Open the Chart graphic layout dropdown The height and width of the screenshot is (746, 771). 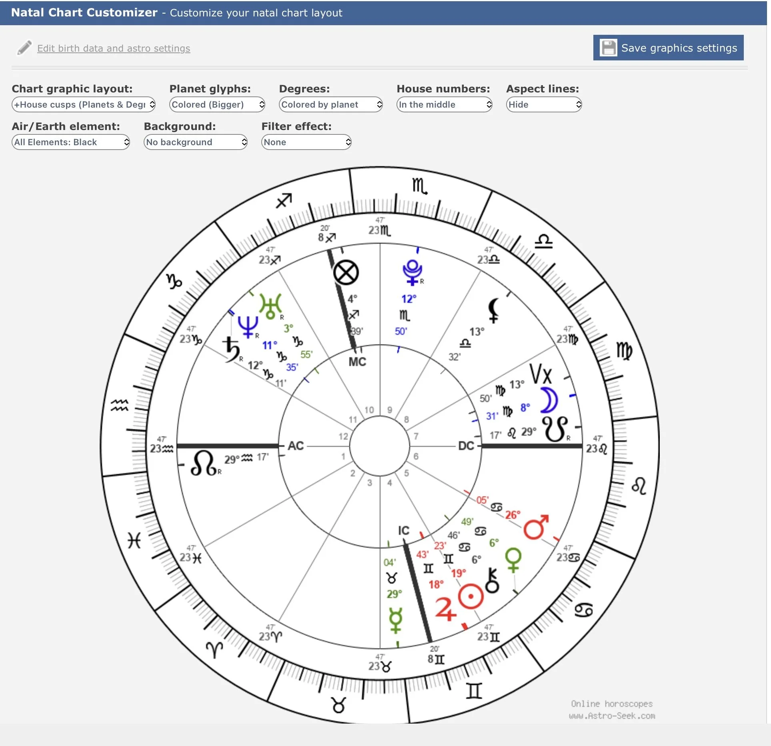coord(84,104)
